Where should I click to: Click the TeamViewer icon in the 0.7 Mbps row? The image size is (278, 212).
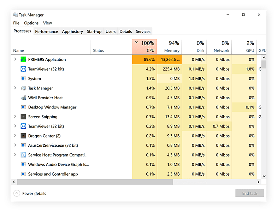click(x=23, y=126)
